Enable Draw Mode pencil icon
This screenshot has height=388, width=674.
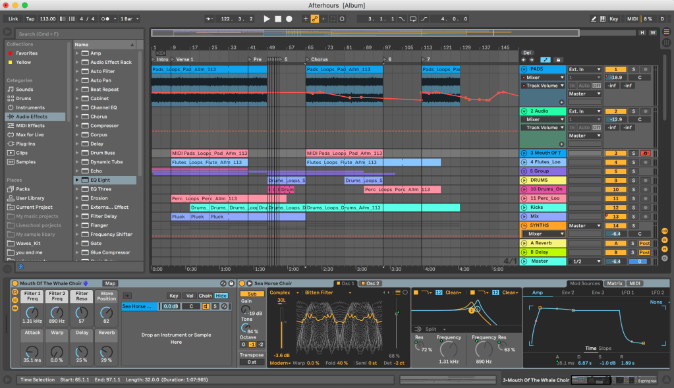coord(594,18)
